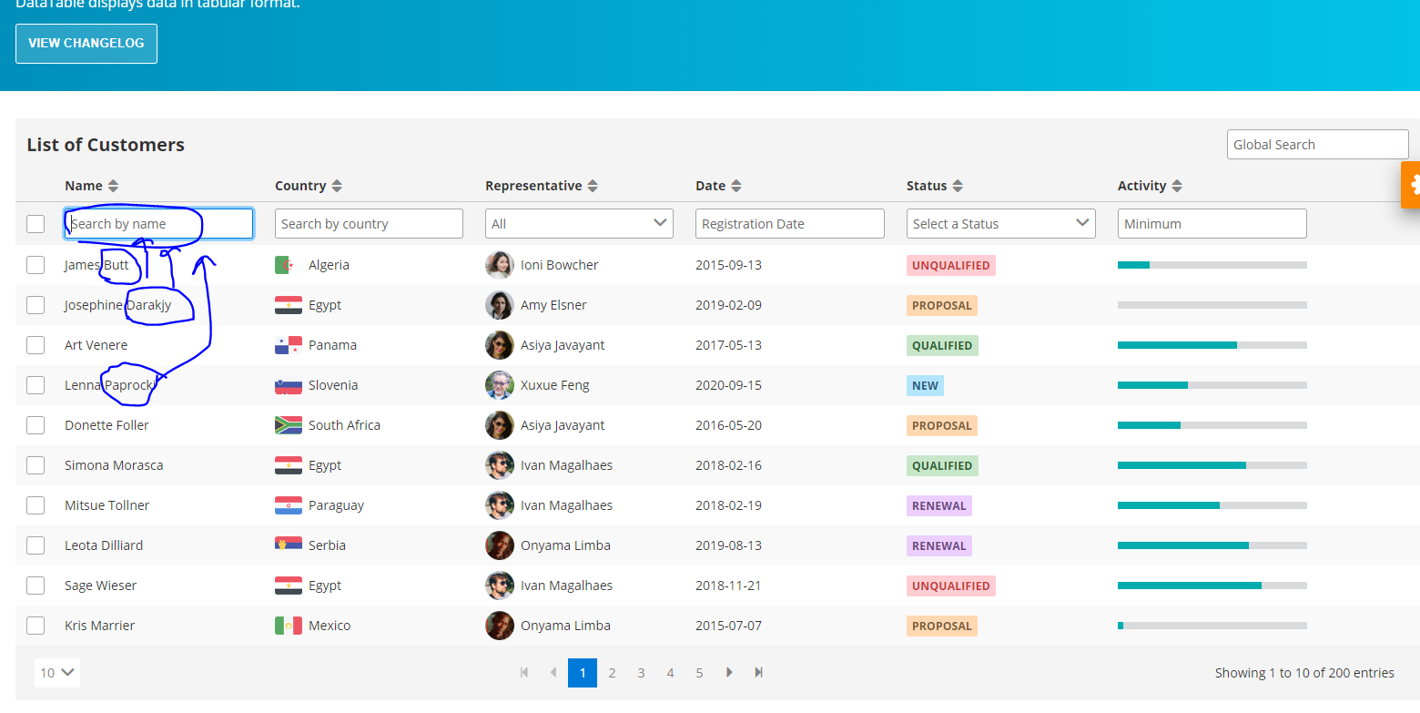Screen dimensions: 1420x713
Task: Sort customers by Date
Action: (737, 185)
